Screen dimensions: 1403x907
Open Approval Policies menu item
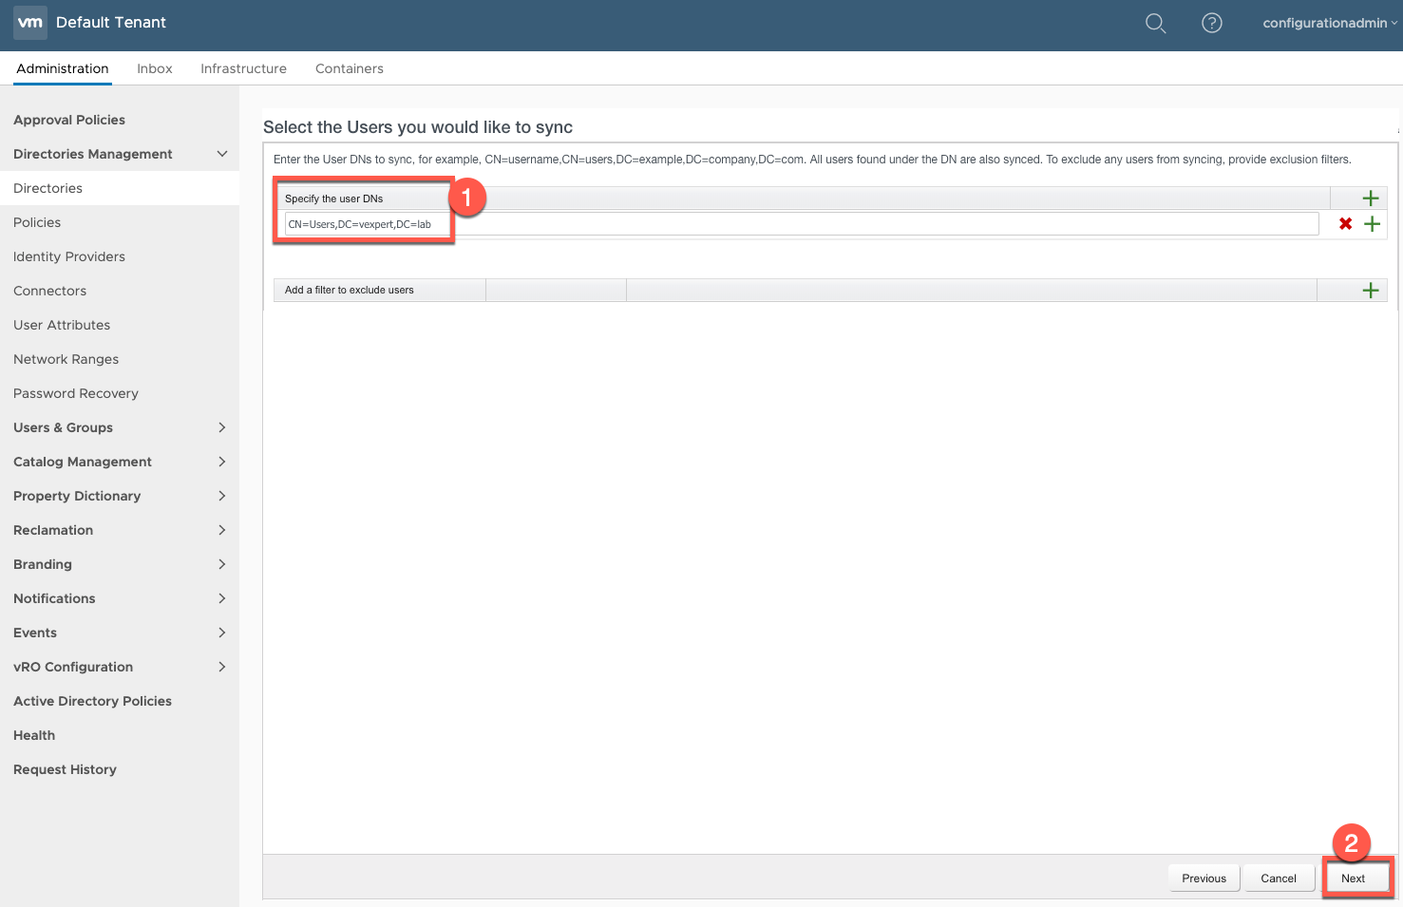69,120
